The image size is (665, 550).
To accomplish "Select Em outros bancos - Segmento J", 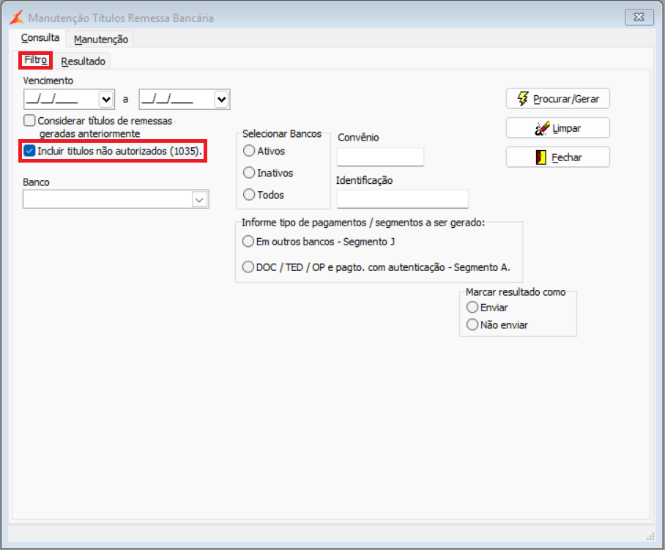I will (x=248, y=242).
